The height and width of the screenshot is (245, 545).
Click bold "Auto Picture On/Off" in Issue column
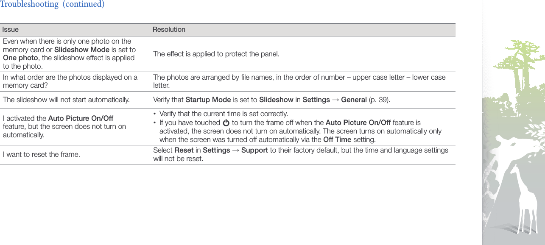[81, 118]
